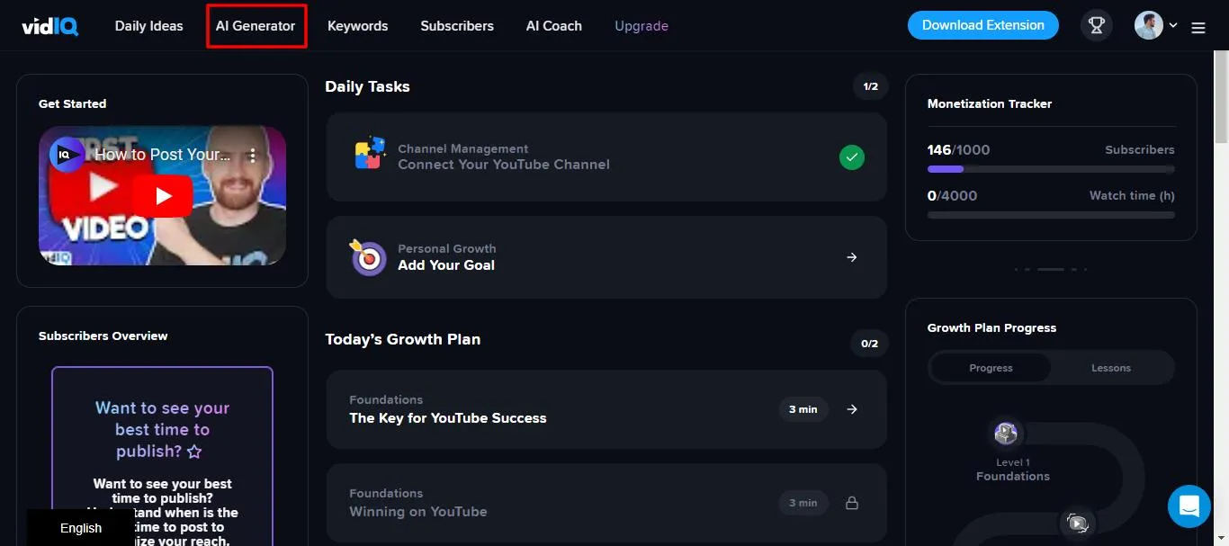Image resolution: width=1229 pixels, height=546 pixels.
Task: Open the AI Generator tab
Action: [x=256, y=26]
